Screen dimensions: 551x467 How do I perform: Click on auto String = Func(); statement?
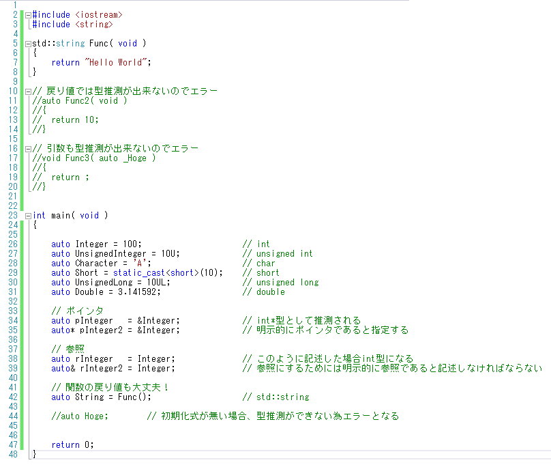pos(101,397)
